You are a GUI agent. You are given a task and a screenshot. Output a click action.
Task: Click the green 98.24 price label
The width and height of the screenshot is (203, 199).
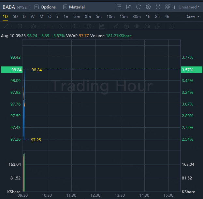pos(16,70)
